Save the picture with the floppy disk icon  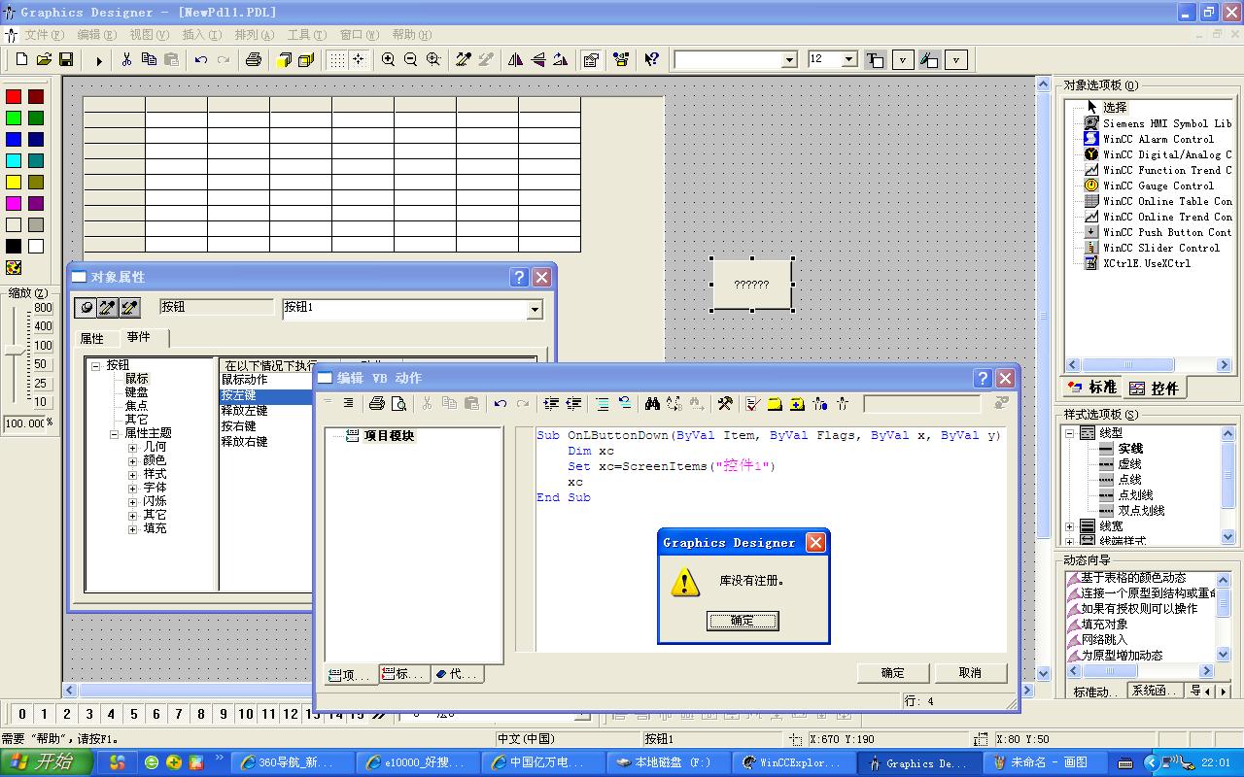[x=66, y=59]
